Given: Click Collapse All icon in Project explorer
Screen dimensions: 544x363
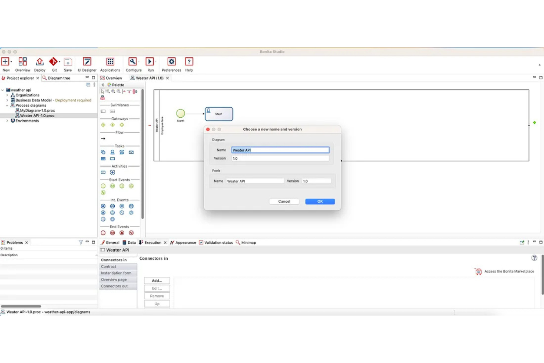Looking at the screenshot, I should tap(88, 85).
